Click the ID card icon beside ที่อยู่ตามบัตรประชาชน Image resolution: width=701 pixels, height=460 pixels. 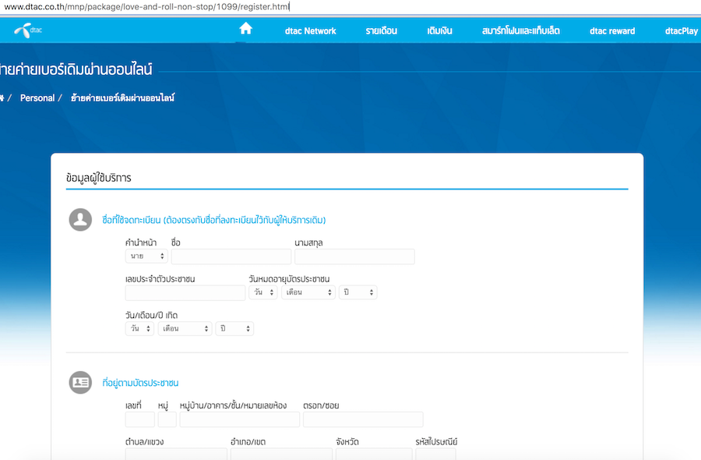(x=80, y=382)
